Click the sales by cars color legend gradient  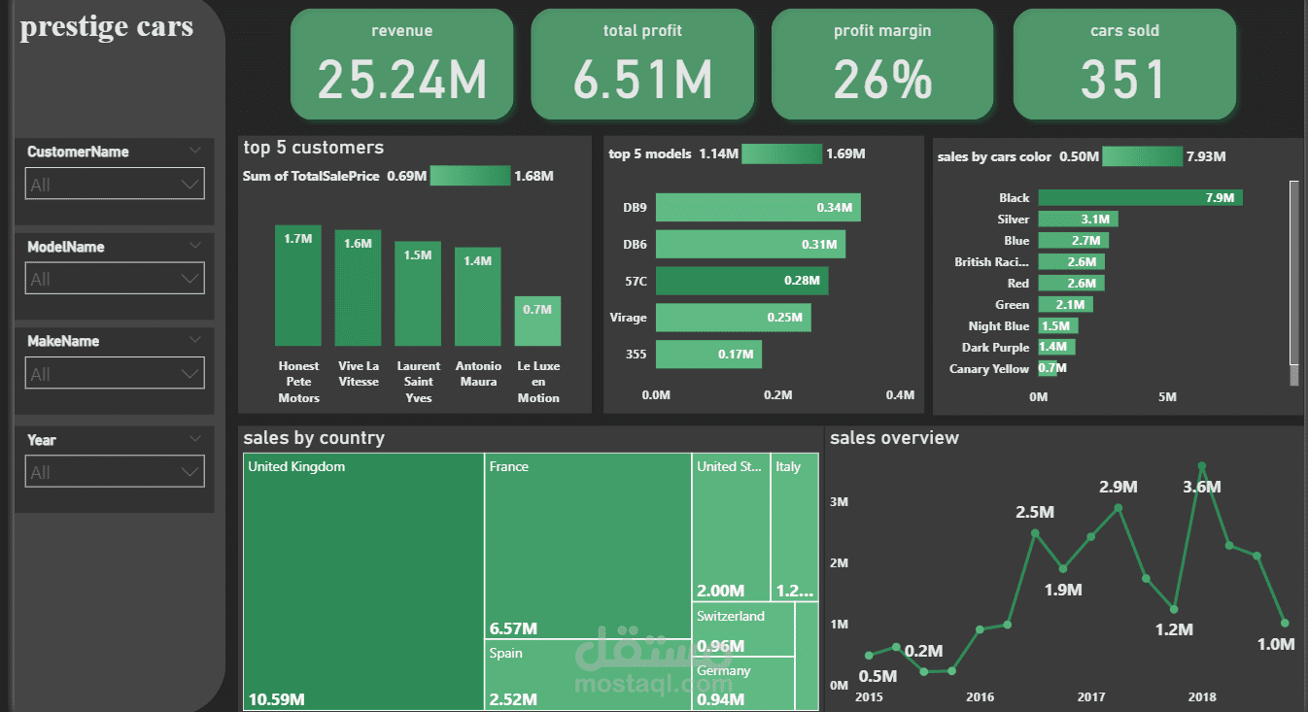click(x=1143, y=156)
